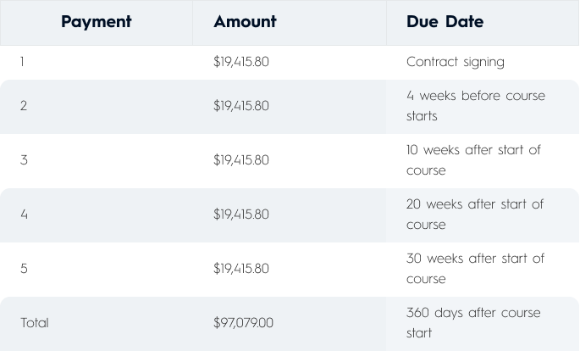Viewport: 580px width, 351px height.
Task: Click payment number 5 cell
Action: (x=24, y=269)
